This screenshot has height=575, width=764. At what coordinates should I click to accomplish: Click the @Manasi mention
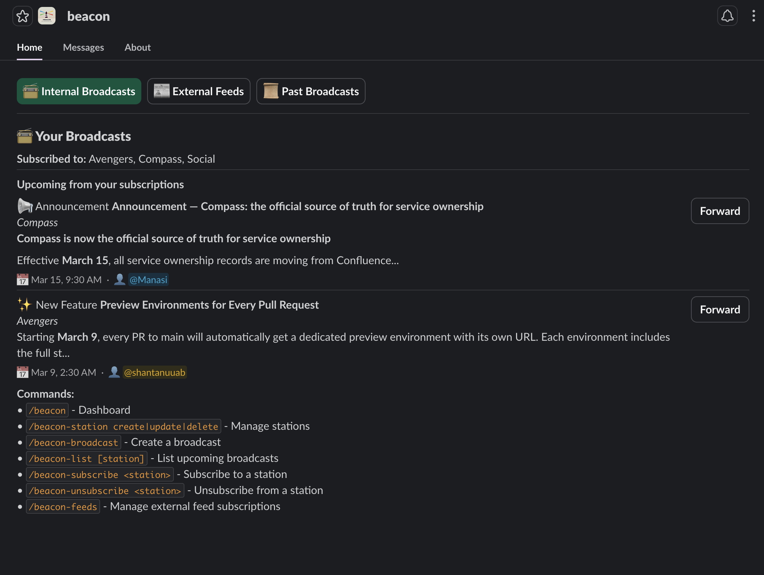pyautogui.click(x=148, y=279)
